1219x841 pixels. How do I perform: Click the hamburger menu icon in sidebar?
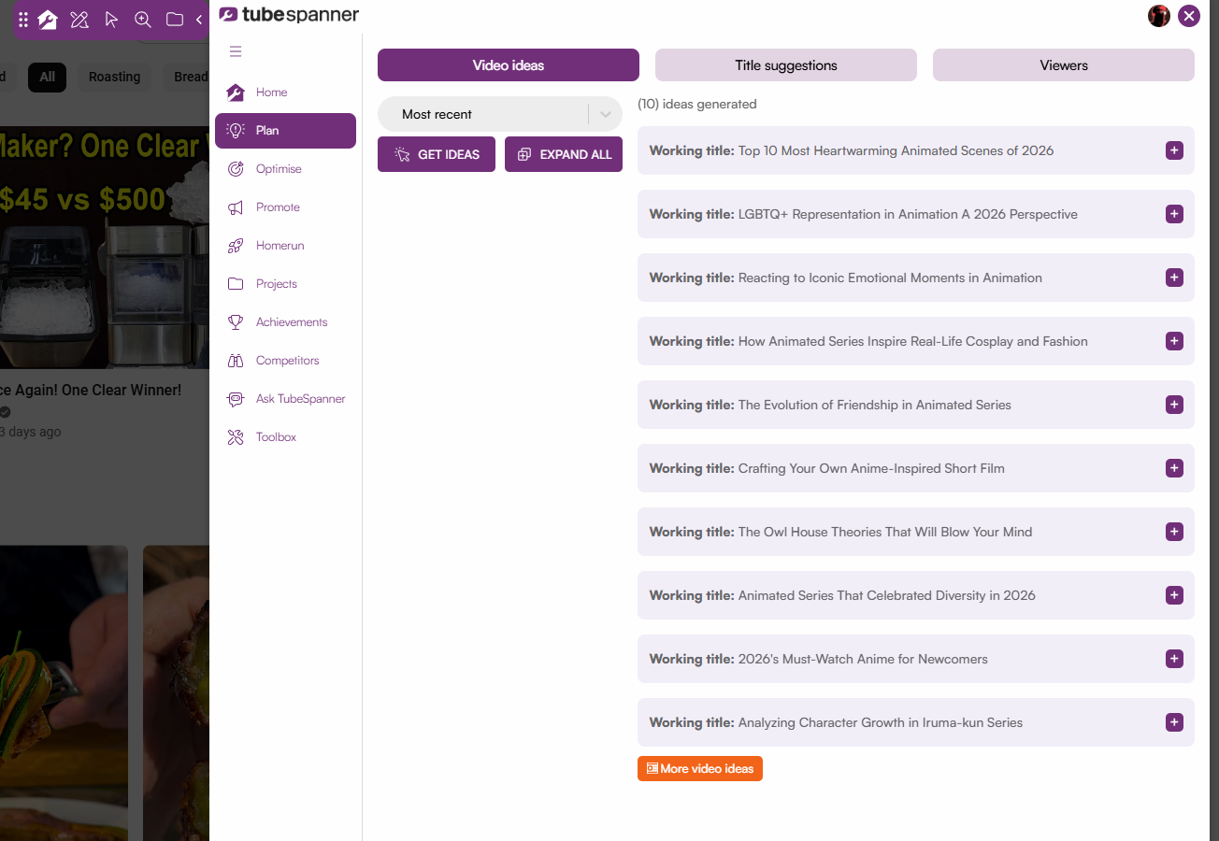236,51
